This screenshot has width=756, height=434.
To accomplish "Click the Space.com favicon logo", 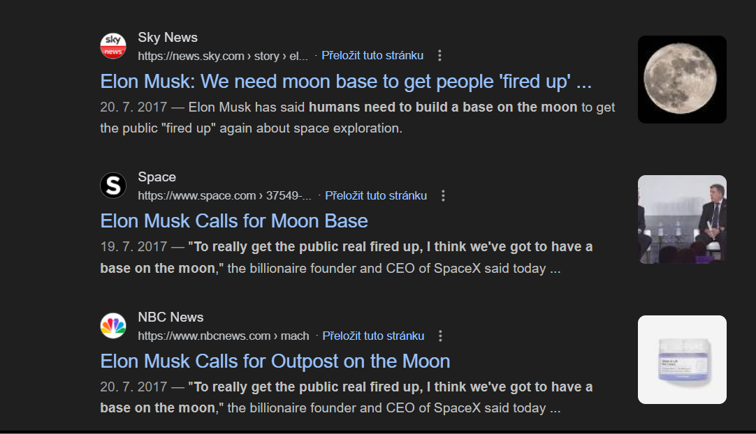I will [x=113, y=186].
